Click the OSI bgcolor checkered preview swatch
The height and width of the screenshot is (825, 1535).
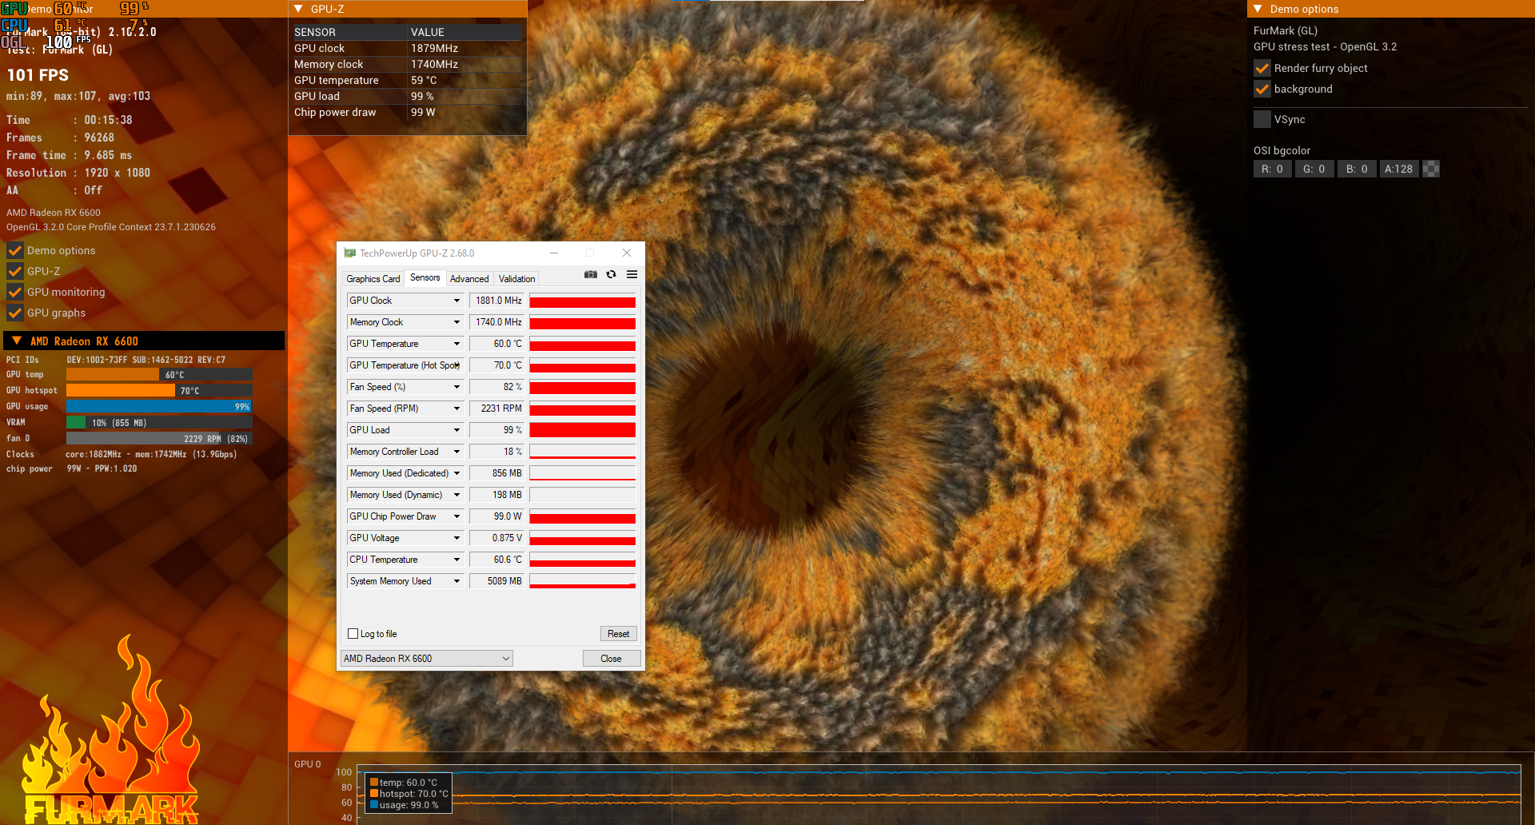point(1431,169)
